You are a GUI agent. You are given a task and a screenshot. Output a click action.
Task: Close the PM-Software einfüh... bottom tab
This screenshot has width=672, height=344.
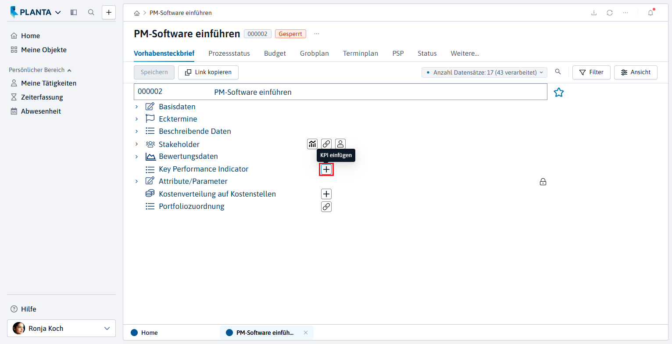click(x=306, y=333)
